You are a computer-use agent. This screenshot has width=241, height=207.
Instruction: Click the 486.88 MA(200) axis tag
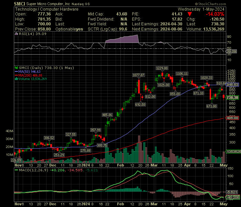coord(232,118)
